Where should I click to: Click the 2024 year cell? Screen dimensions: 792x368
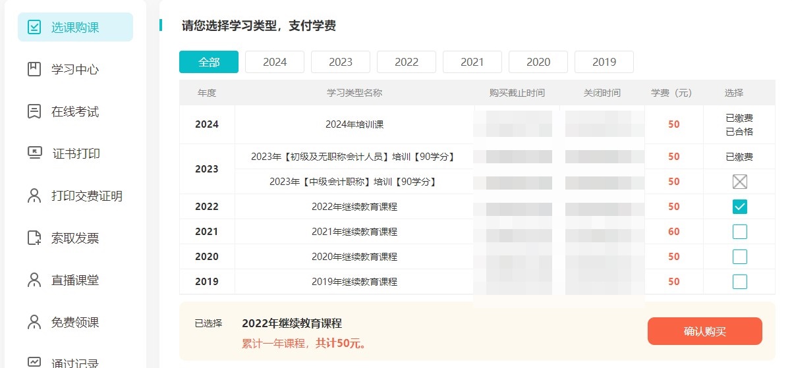pyautogui.click(x=207, y=124)
